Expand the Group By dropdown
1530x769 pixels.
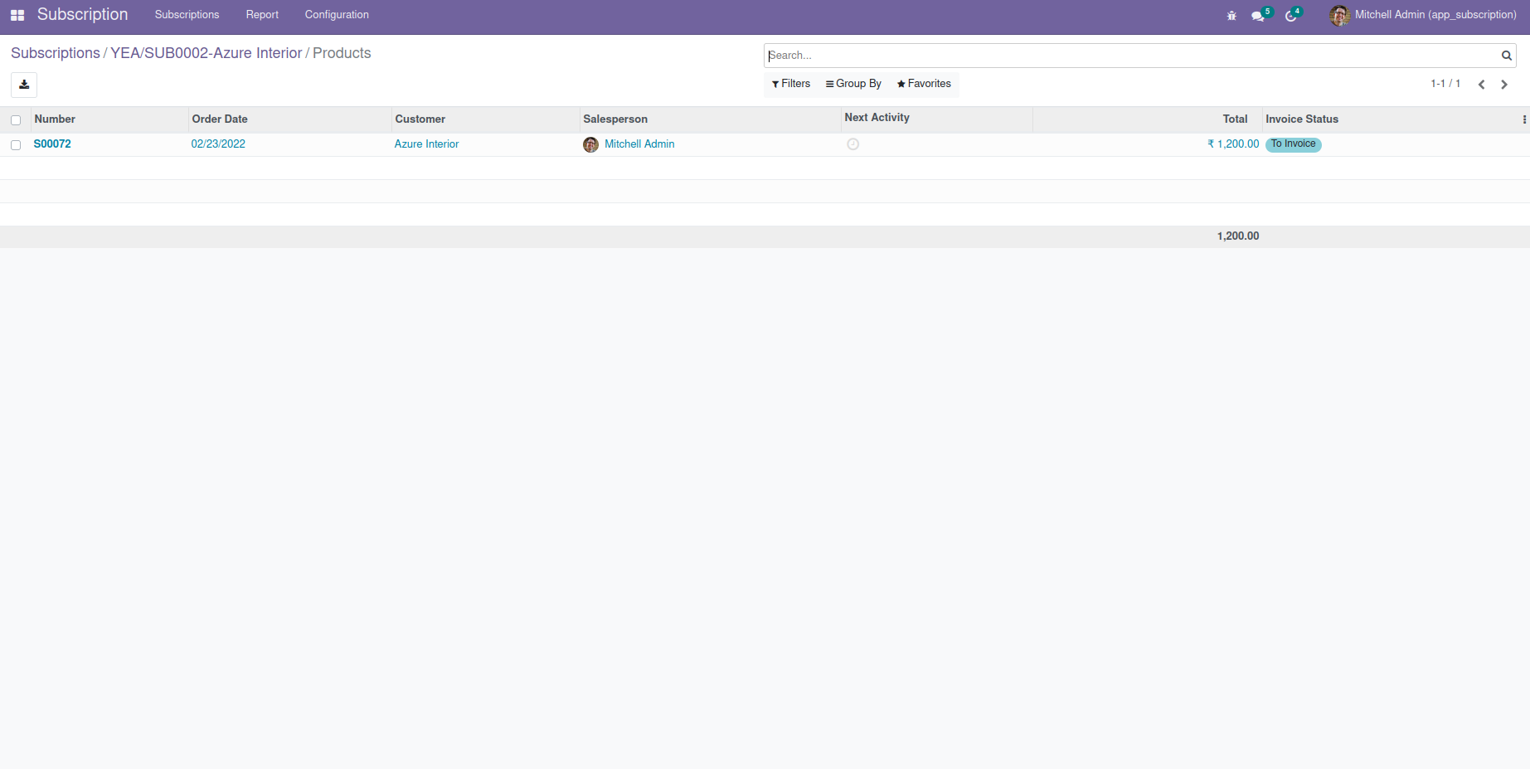pyautogui.click(x=853, y=84)
